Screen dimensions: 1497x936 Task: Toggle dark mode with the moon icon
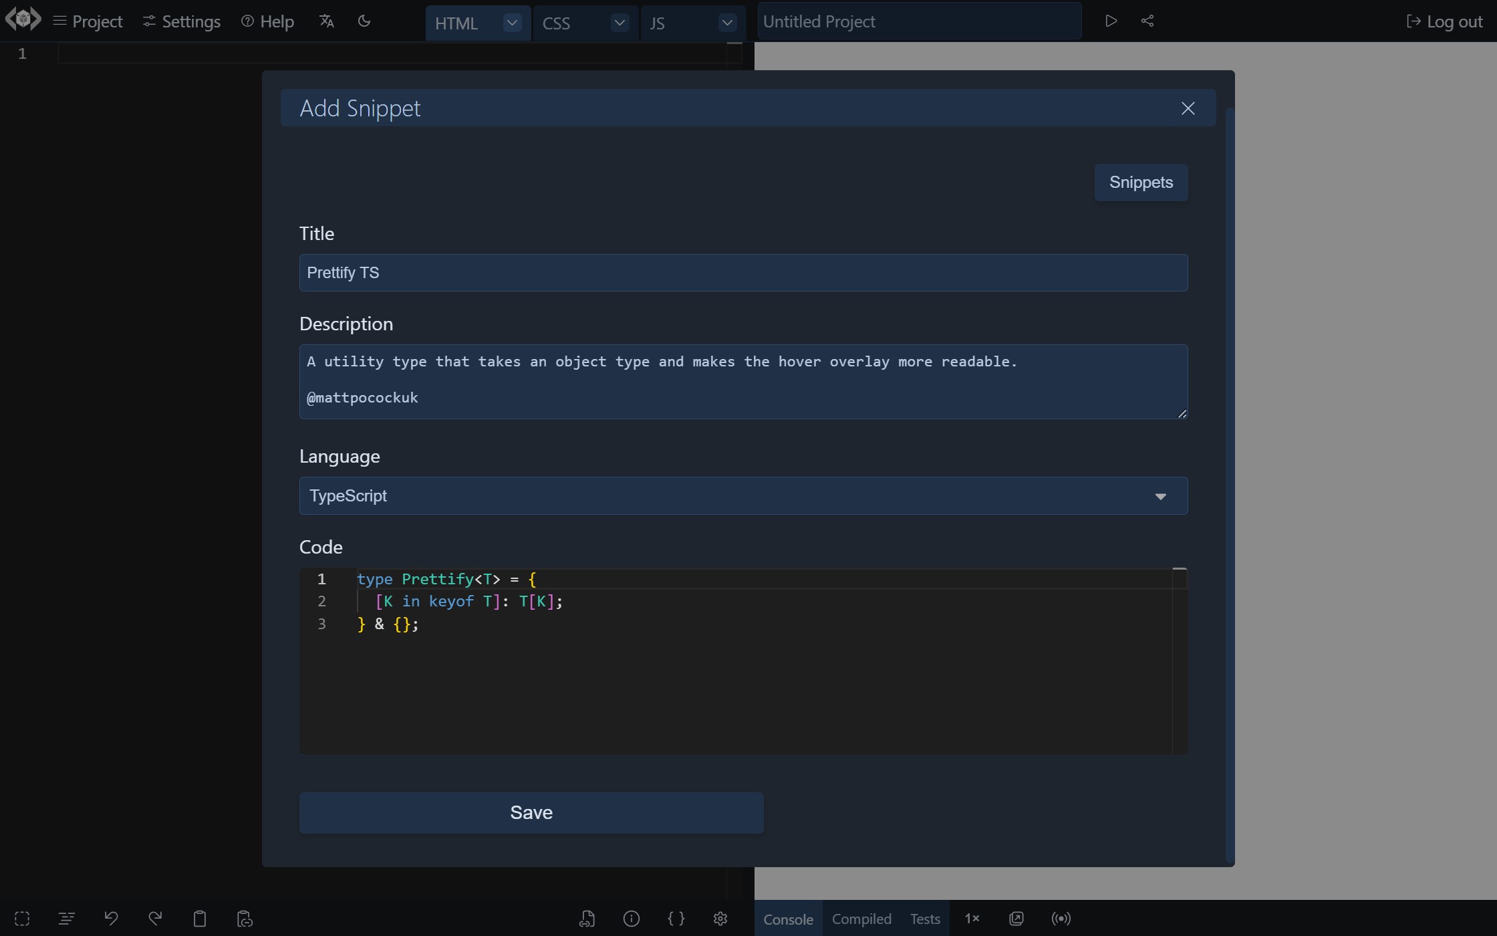coord(364,21)
